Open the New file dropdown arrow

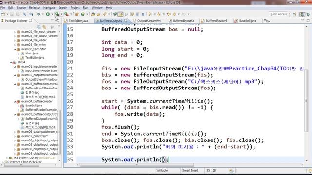click(7, 14)
